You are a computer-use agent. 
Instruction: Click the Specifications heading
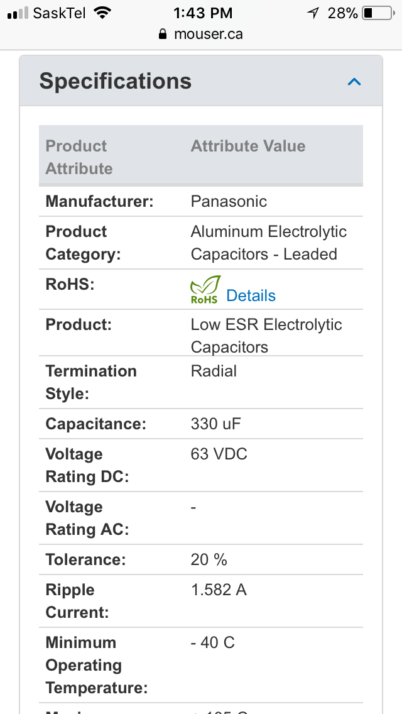coord(115,81)
